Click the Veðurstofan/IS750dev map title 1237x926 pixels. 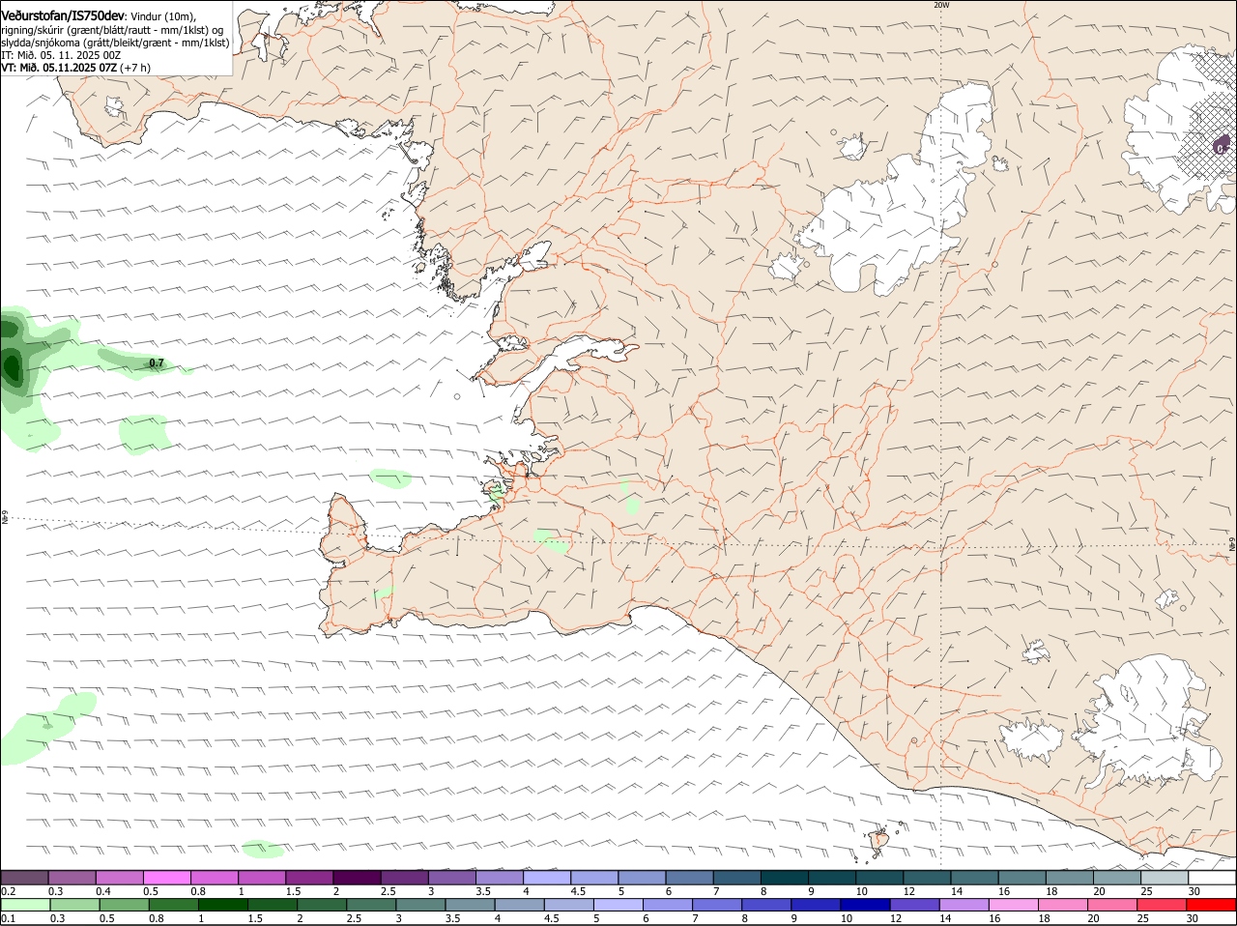[x=63, y=15]
